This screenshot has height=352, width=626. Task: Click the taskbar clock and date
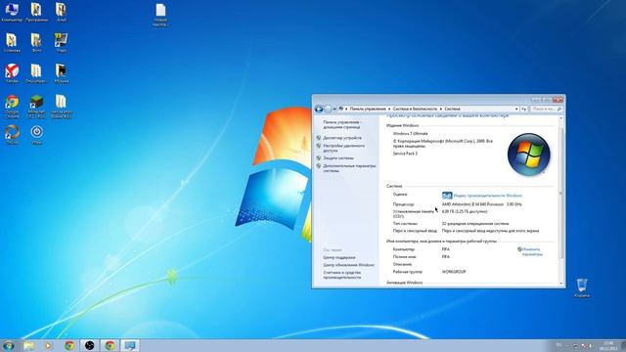tap(608, 345)
